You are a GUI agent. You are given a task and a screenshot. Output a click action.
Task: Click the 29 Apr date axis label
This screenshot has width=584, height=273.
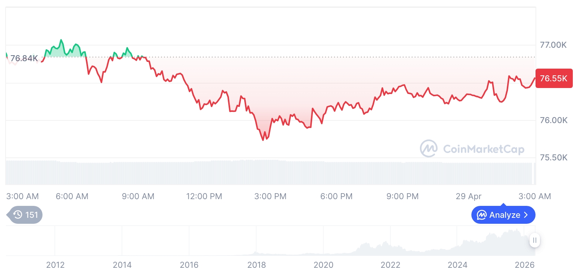(469, 196)
